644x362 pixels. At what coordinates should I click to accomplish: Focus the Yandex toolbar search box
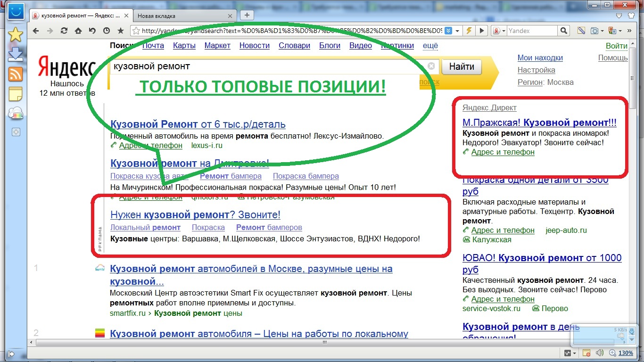click(532, 31)
